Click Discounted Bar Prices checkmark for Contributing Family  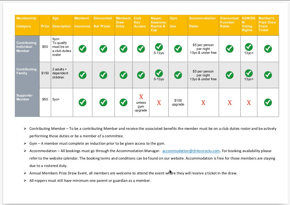click(103, 75)
